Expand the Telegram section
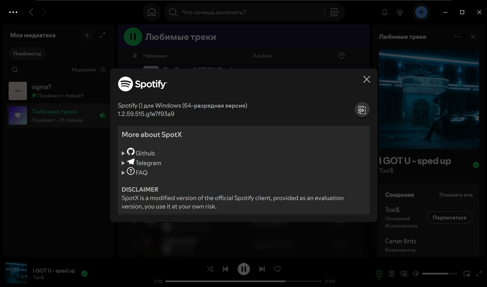The width and height of the screenshot is (487, 287). 142,162
